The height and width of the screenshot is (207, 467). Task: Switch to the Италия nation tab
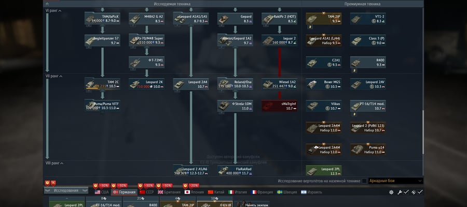(237, 192)
